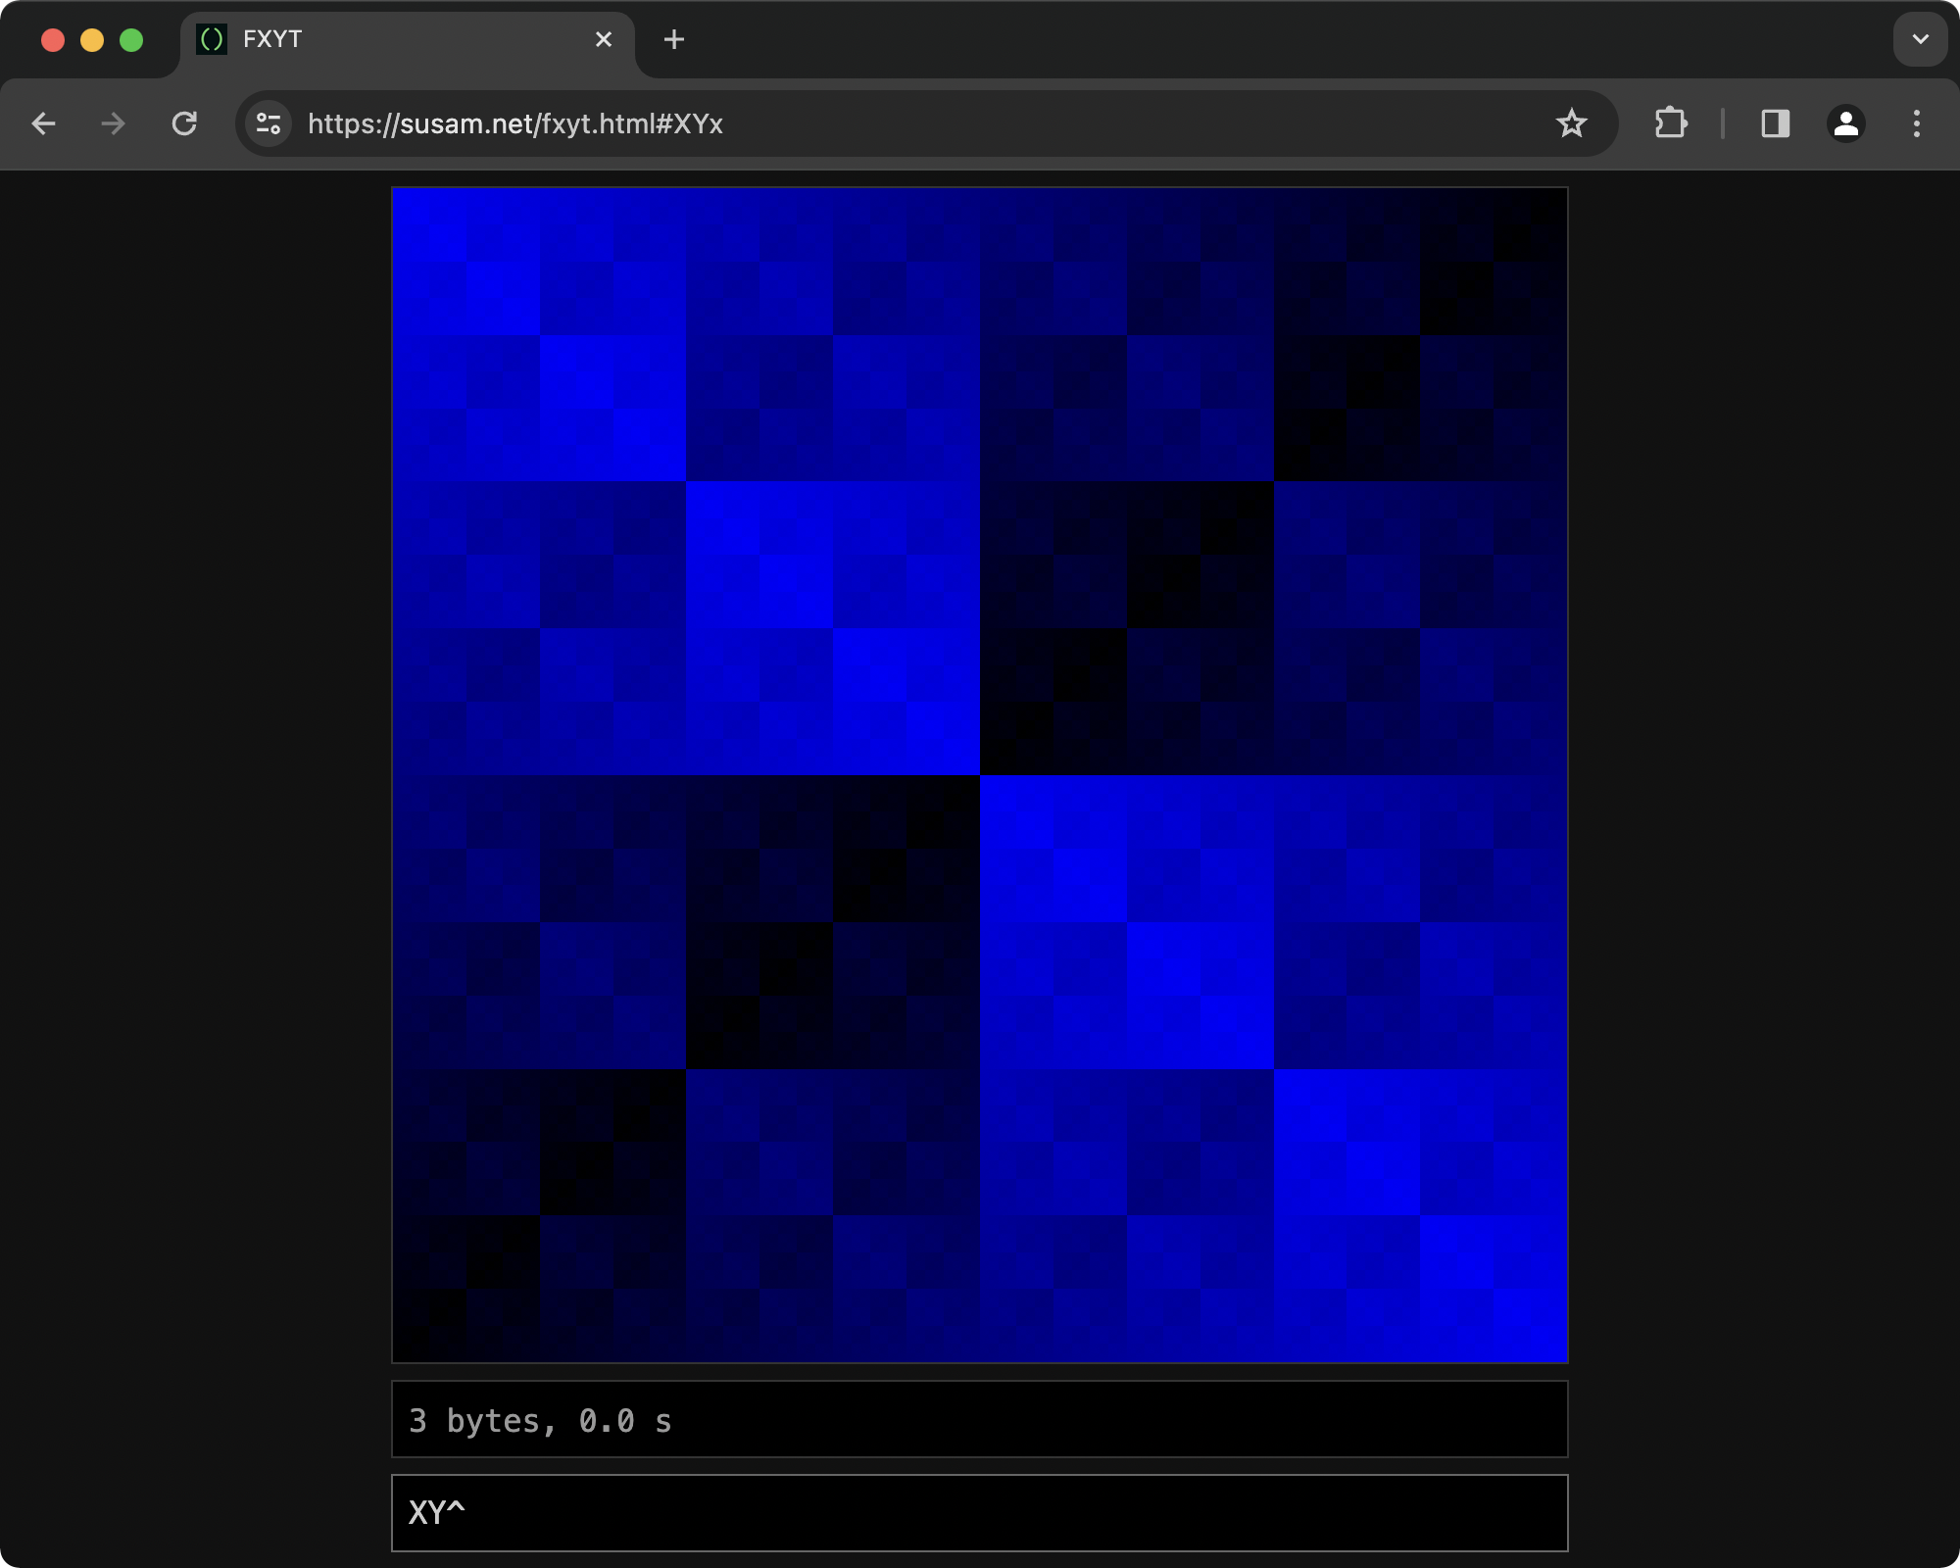Screen dimensions: 1960x1568
Task: Open a new tab with the plus
Action: [x=674, y=39]
